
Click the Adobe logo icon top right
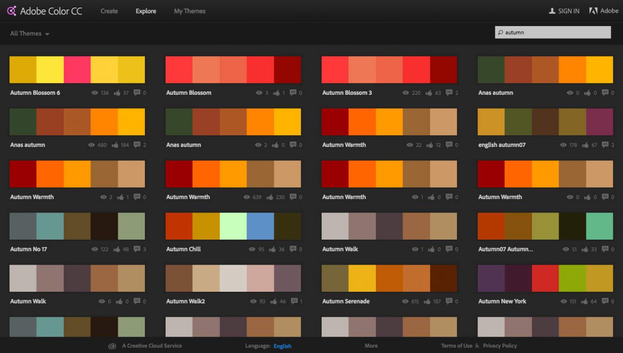coord(593,11)
